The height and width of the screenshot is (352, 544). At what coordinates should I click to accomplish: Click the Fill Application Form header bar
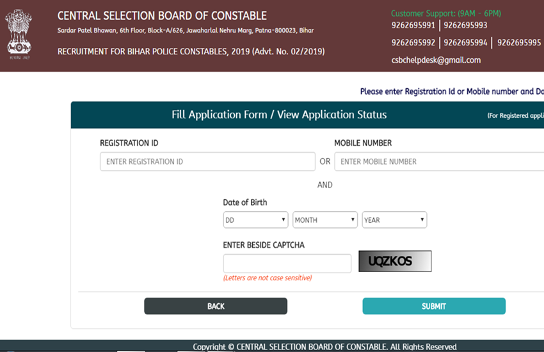pos(279,115)
